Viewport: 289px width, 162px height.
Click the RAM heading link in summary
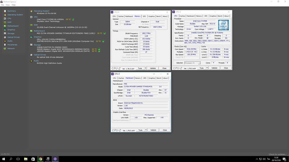36,25
